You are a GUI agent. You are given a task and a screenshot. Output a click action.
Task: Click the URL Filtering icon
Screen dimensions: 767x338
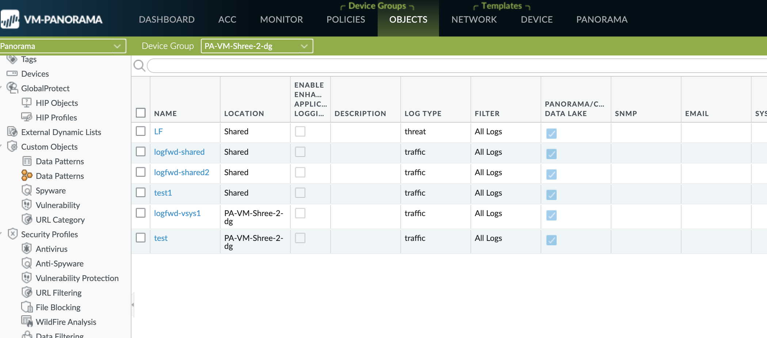coord(27,292)
